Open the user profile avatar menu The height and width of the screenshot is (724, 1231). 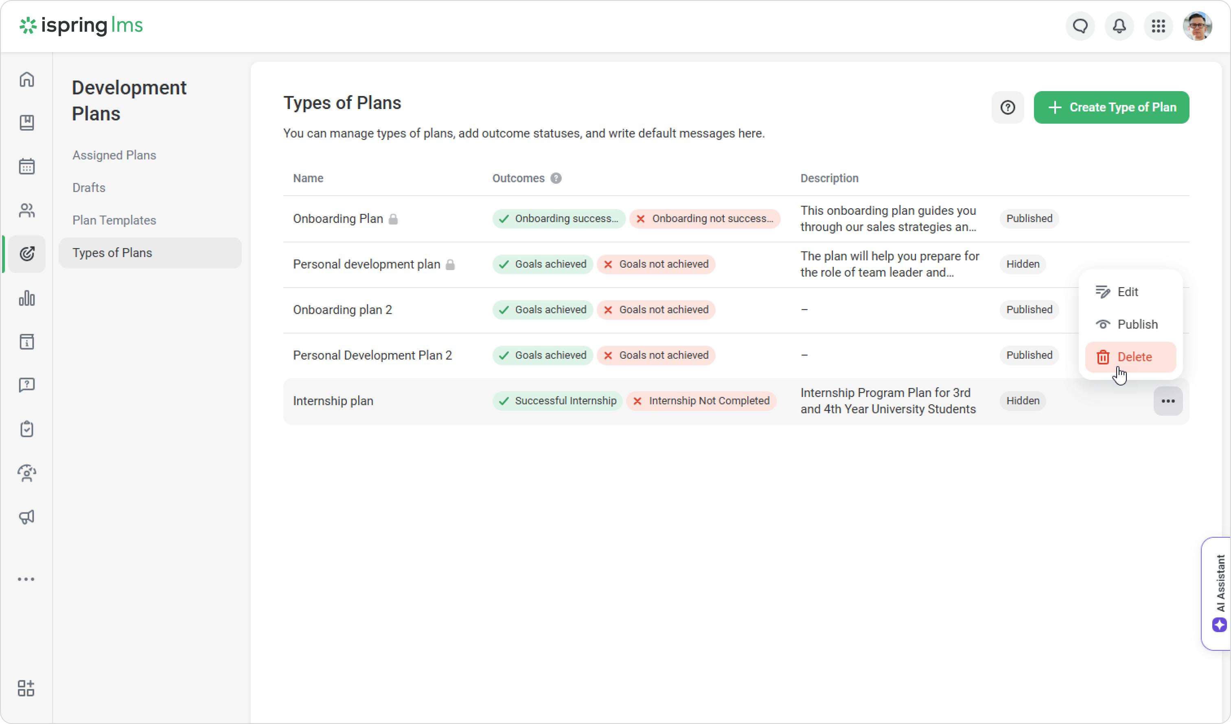(x=1197, y=26)
